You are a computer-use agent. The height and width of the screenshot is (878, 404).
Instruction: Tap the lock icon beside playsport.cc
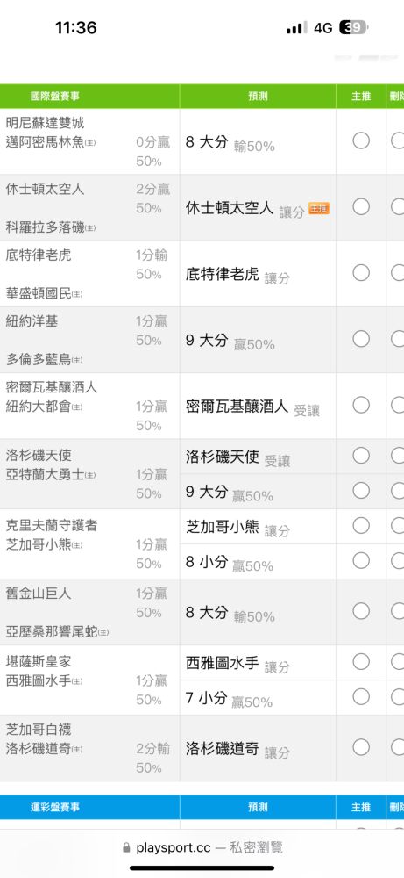126,848
